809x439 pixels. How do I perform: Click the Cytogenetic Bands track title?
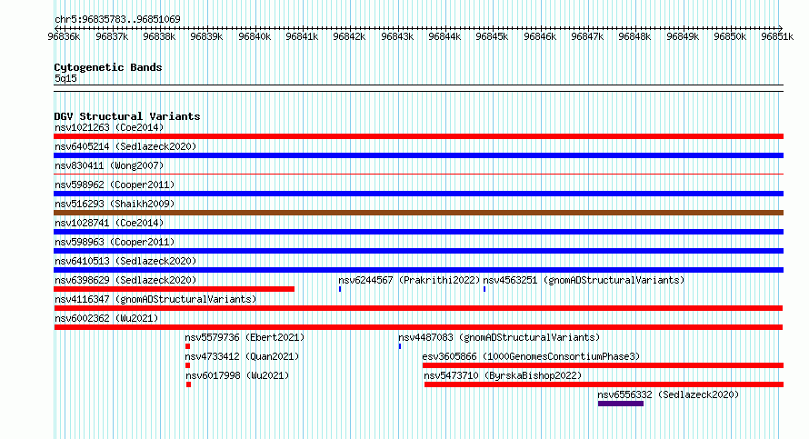point(108,67)
